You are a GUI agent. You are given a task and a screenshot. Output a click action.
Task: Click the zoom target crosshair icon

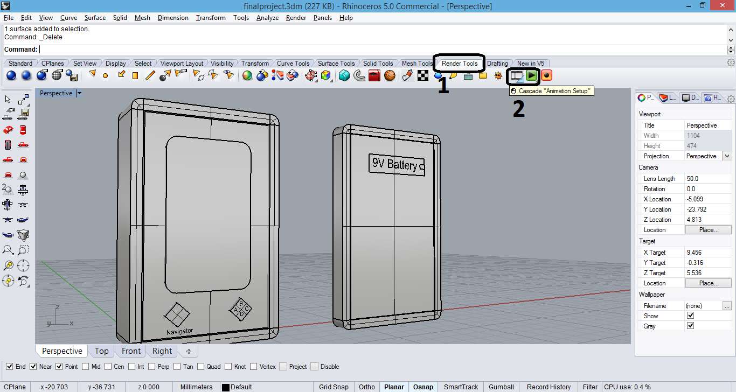[23, 265]
